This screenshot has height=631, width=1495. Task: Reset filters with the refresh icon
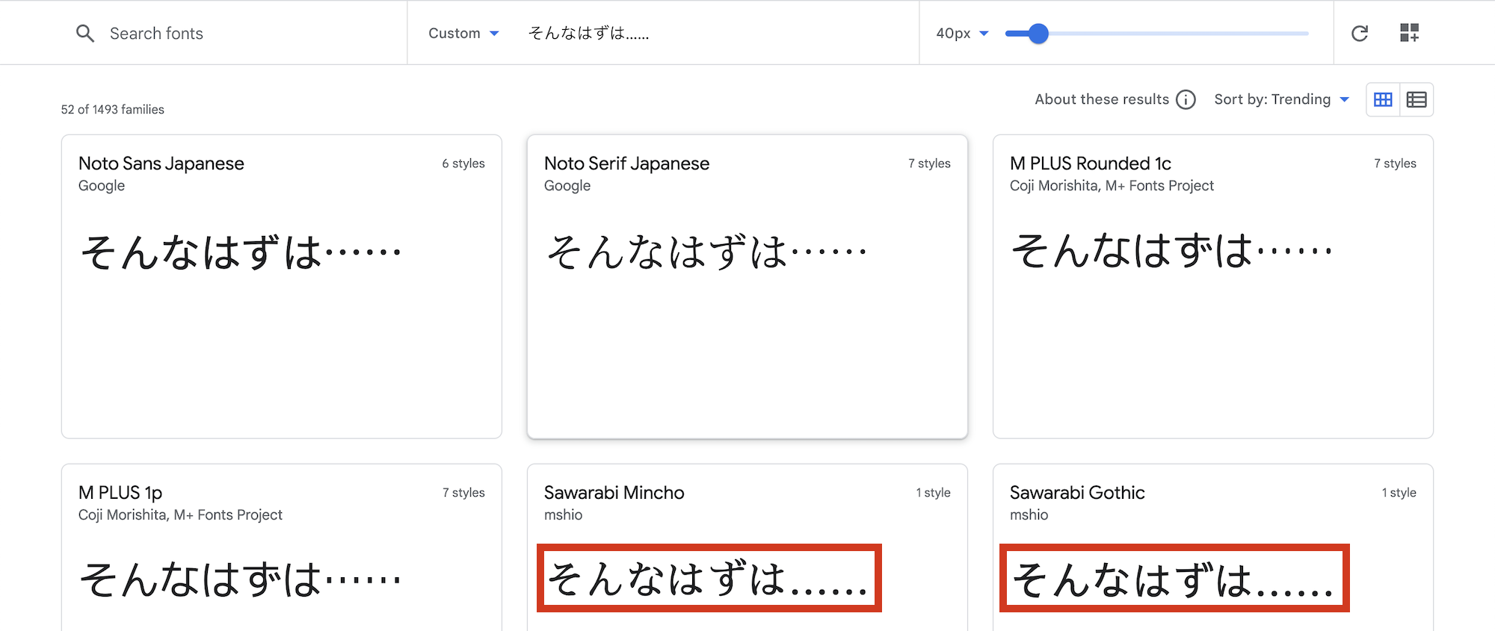coord(1360,34)
